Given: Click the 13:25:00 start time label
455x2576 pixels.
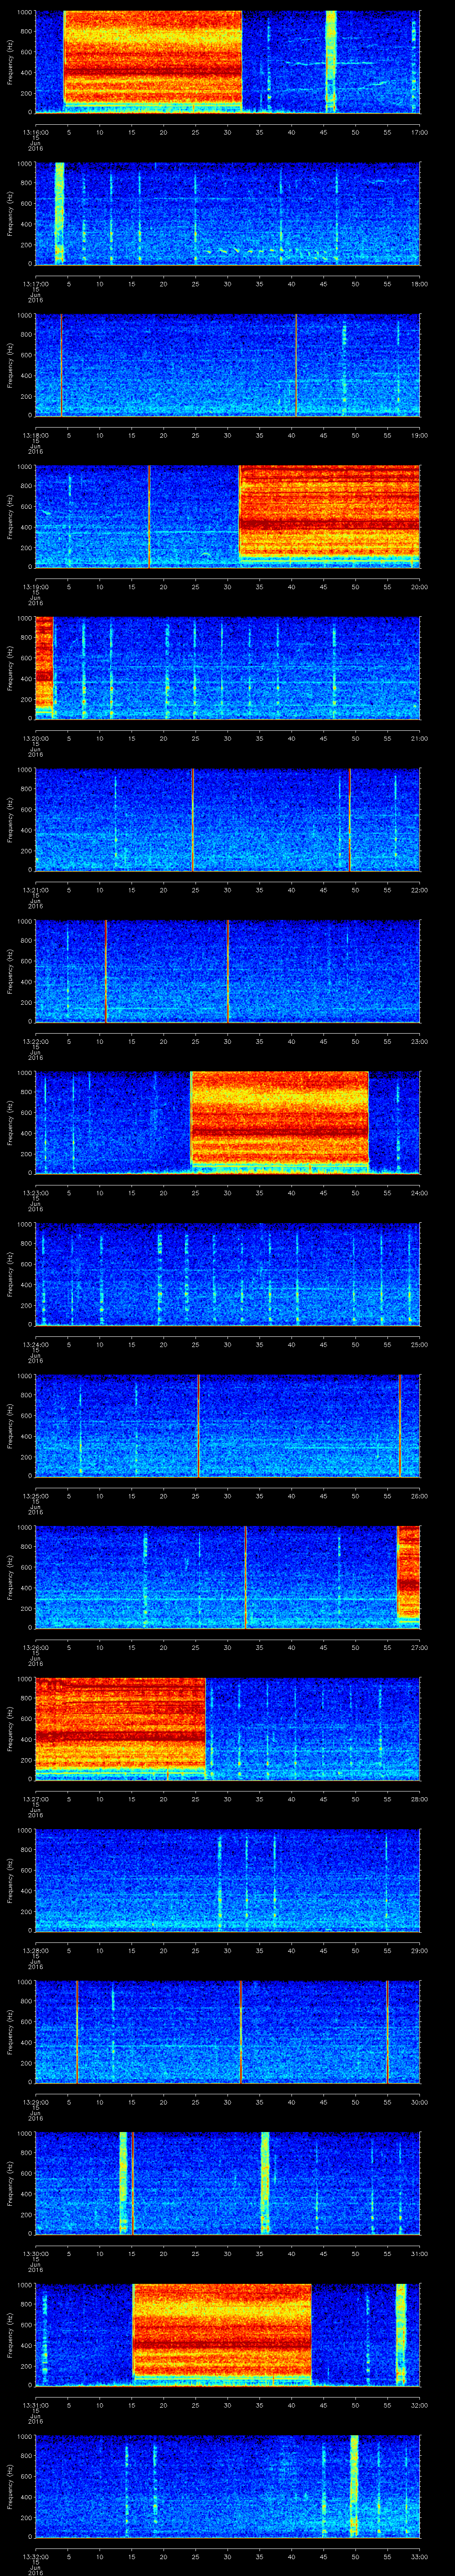Looking at the screenshot, I should coord(35,1496).
